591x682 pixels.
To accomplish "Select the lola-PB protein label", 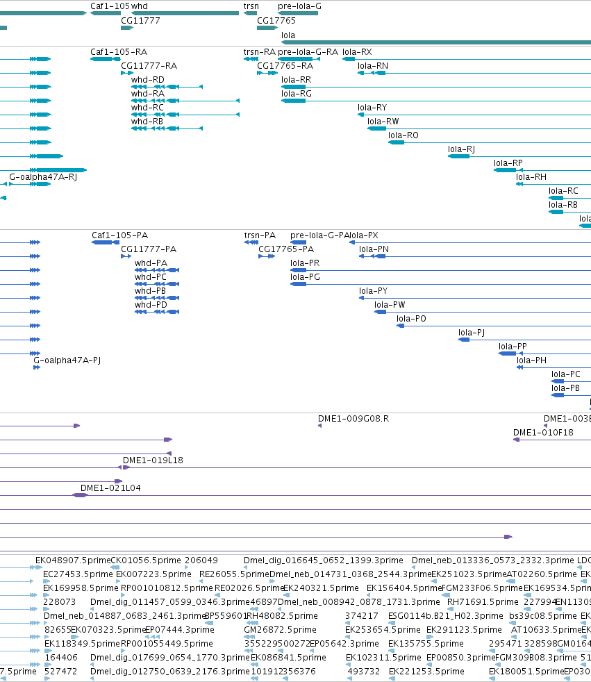I will (565, 389).
